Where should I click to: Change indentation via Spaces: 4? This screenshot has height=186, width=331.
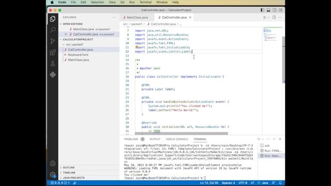point(228,183)
